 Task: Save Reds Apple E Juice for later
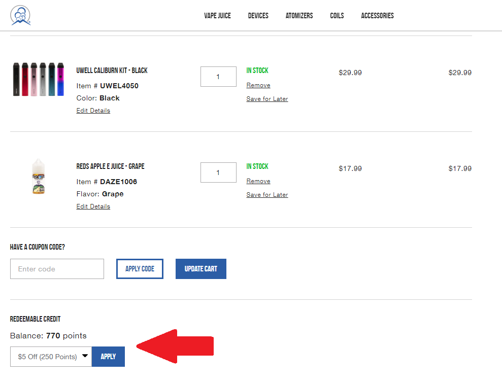point(267,195)
